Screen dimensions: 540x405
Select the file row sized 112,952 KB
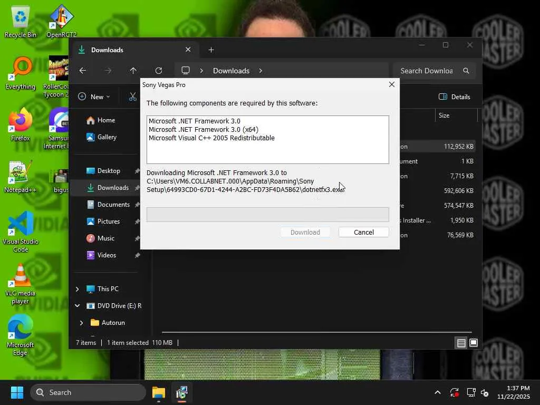pyautogui.click(x=438, y=147)
